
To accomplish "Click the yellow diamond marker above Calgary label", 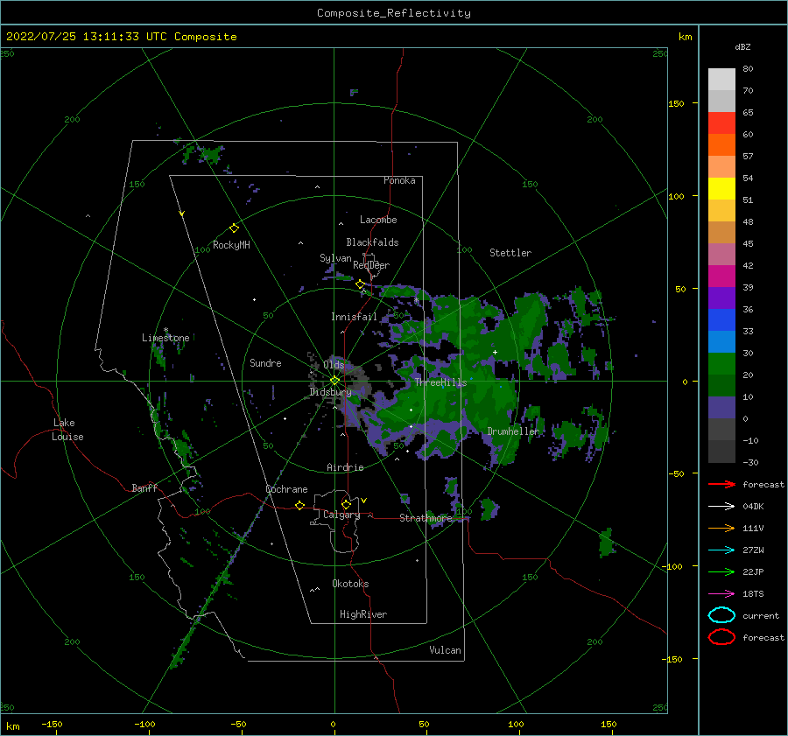I will point(346,504).
